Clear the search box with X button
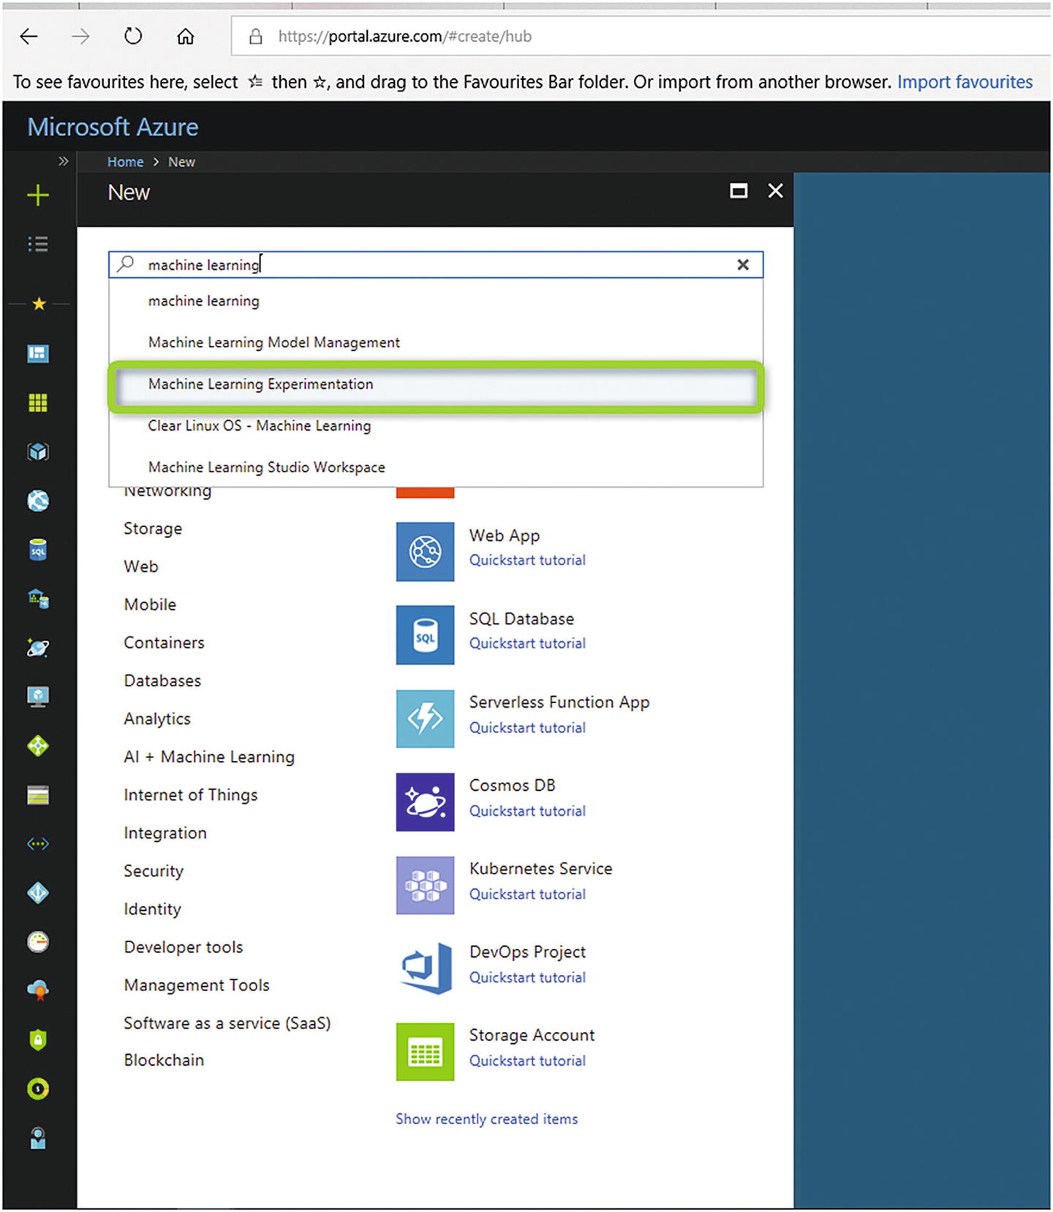This screenshot has width=1053, height=1212. click(743, 265)
